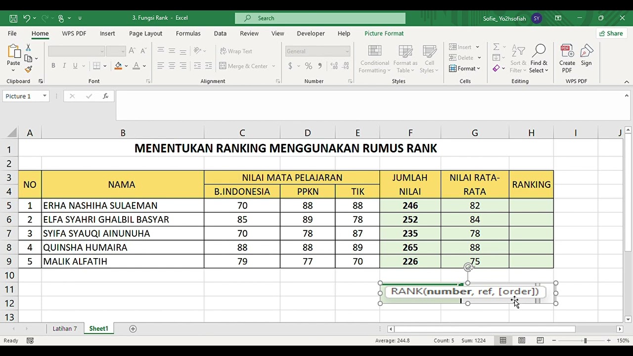Click Align Left icon
This screenshot has height=356, width=633.
161,66
